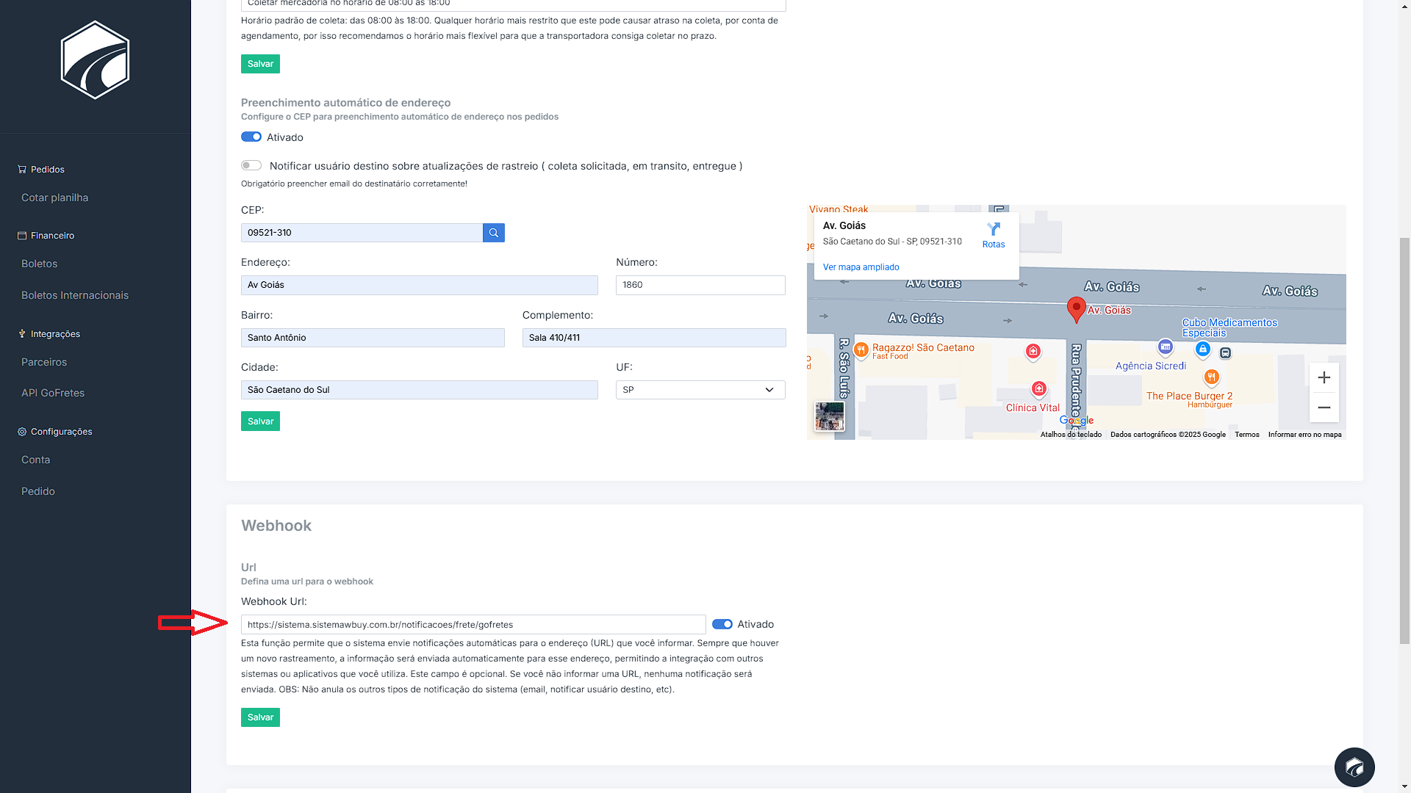This screenshot has width=1411, height=793.
Task: Click the GoFretes hexagon logo
Action: pos(95,59)
